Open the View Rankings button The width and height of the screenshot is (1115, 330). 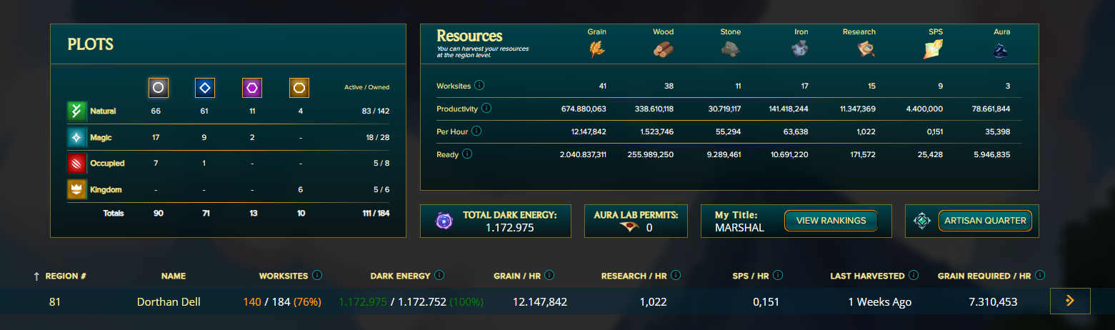tap(831, 221)
